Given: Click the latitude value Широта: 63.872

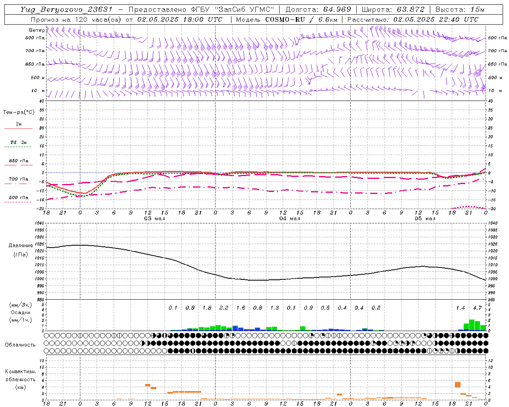Looking at the screenshot, I should click(393, 10).
